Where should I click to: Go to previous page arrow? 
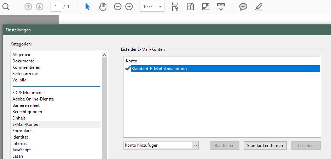click(28, 7)
